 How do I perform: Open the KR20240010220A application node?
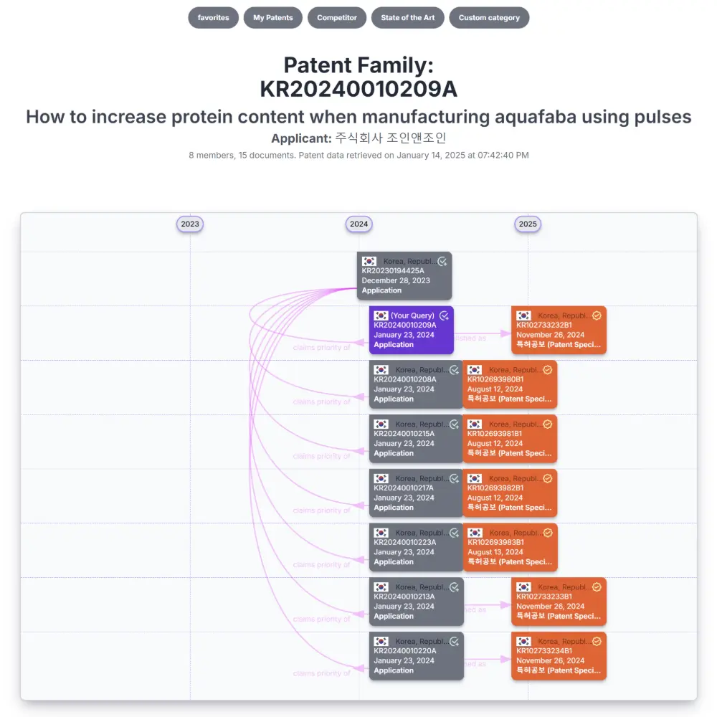(x=416, y=656)
